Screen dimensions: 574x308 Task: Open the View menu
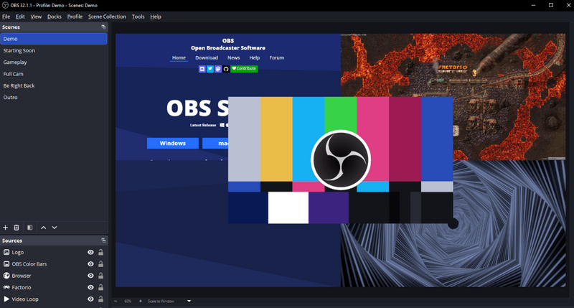(x=36, y=17)
